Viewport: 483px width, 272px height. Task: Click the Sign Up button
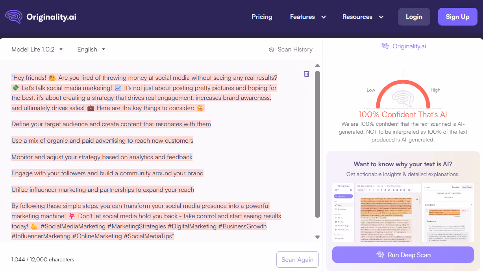click(x=458, y=17)
